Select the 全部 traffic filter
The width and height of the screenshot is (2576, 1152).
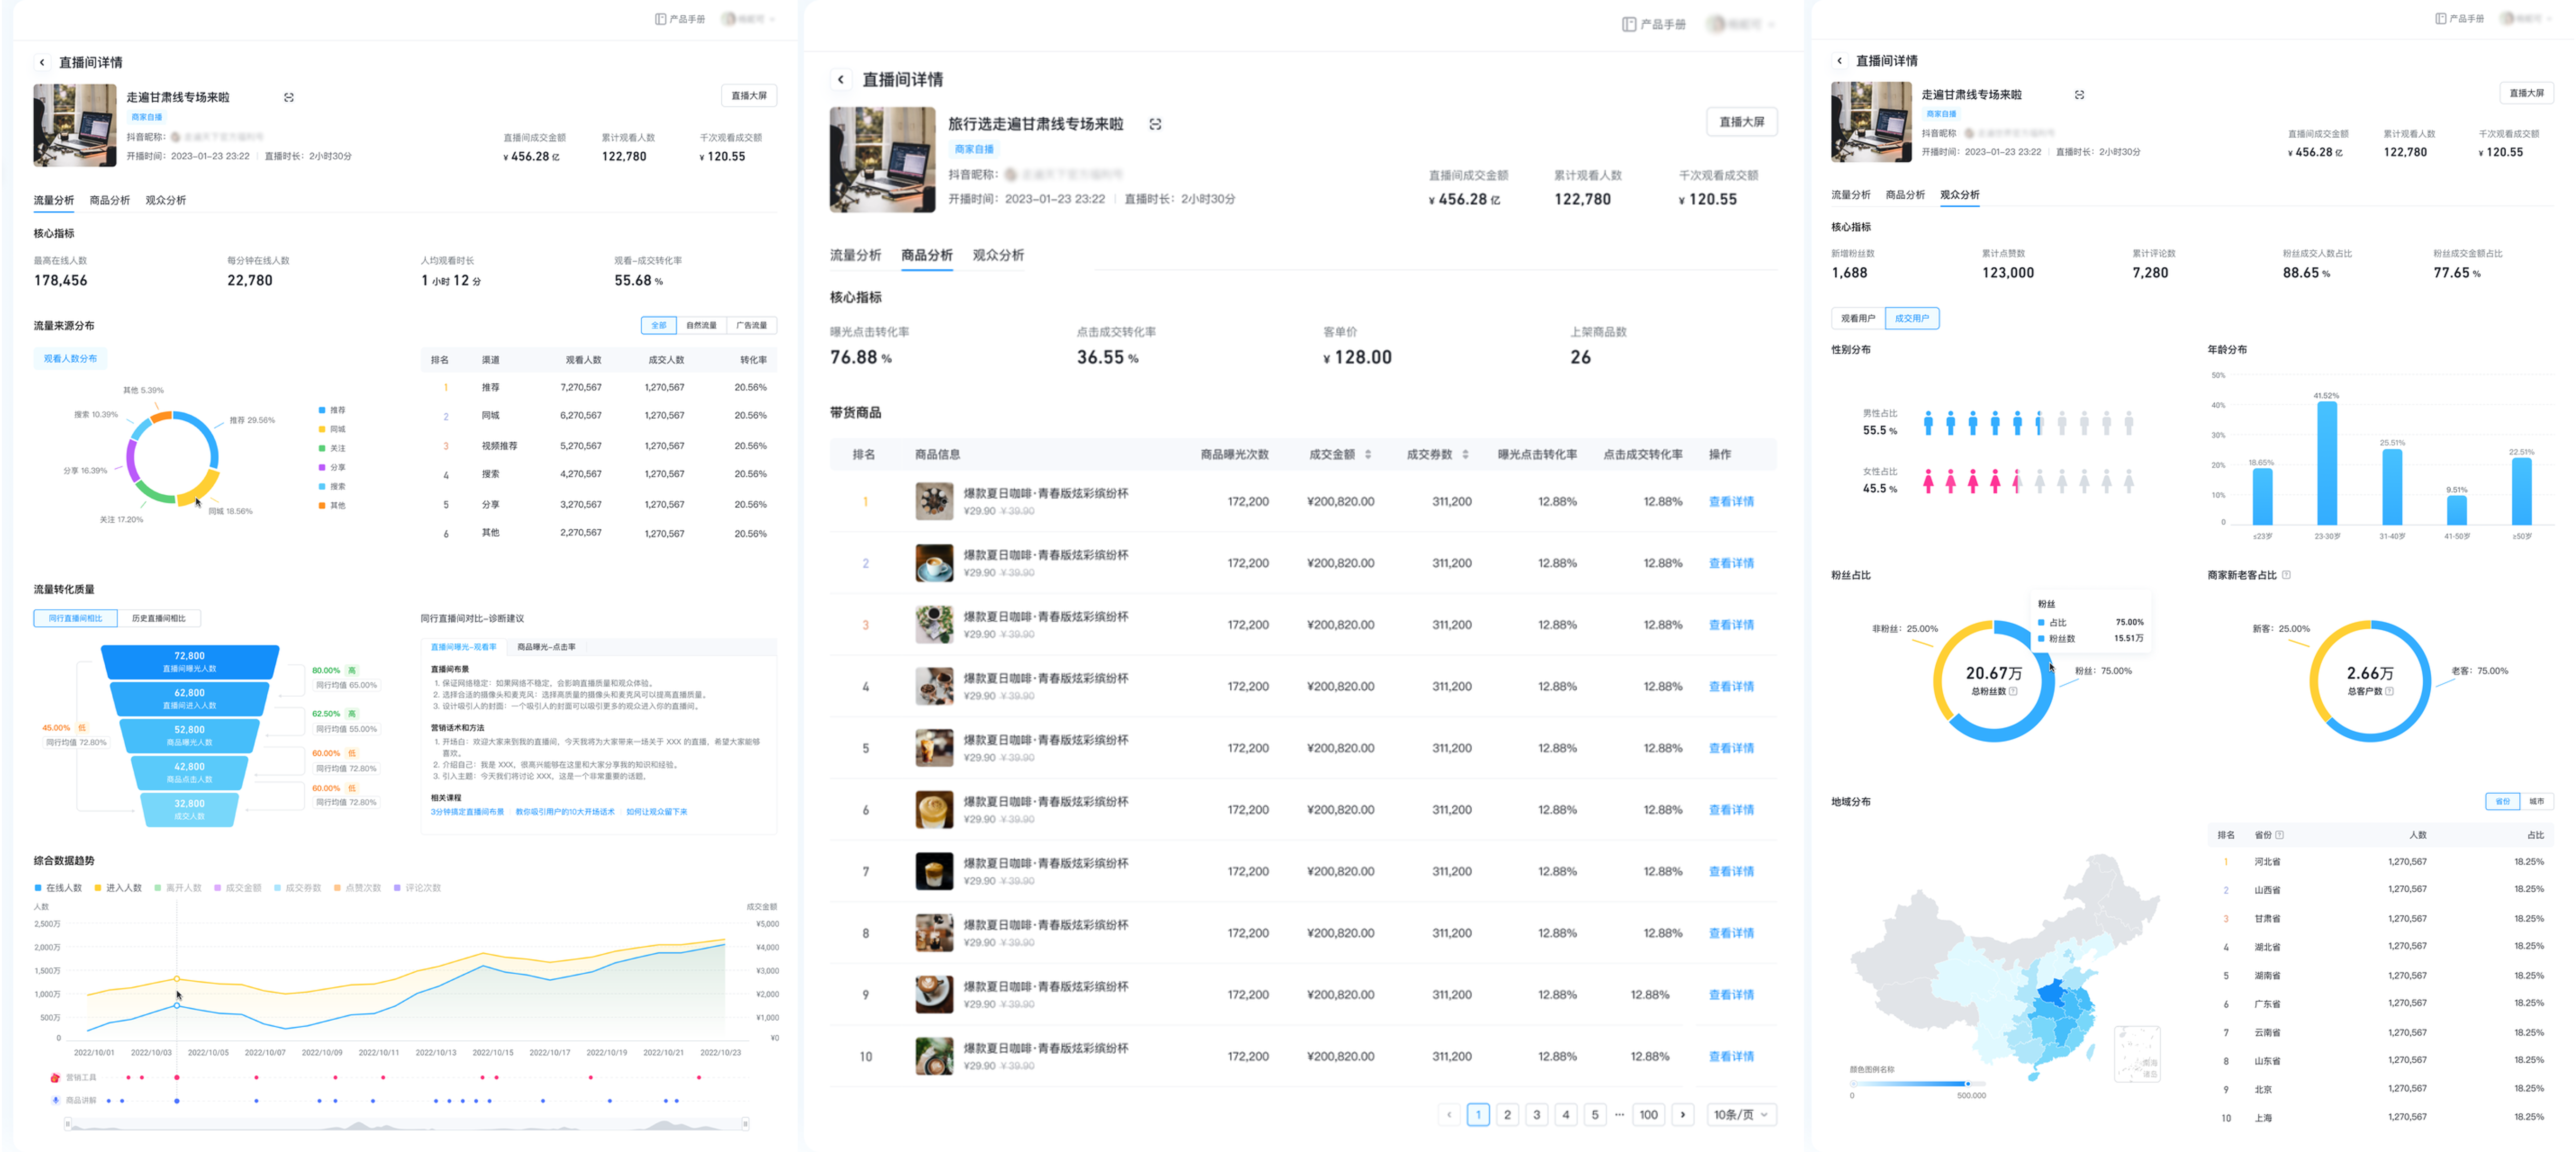tap(658, 325)
